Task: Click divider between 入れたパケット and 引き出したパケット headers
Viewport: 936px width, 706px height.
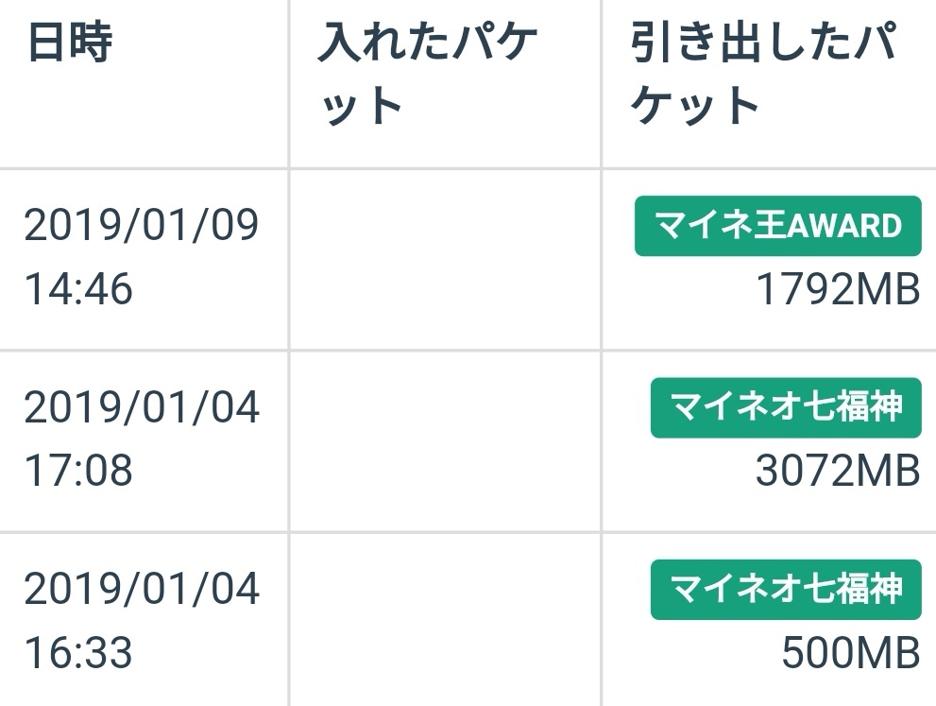Action: coord(601,83)
